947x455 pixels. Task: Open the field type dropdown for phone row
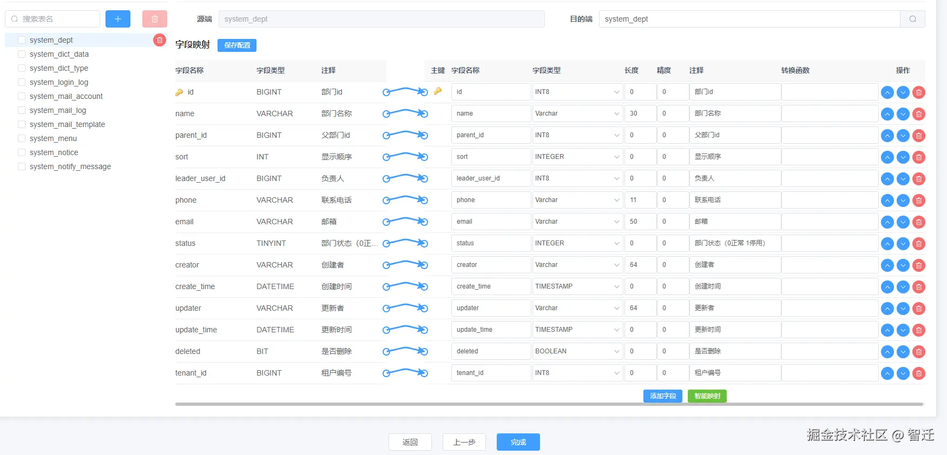(x=577, y=200)
